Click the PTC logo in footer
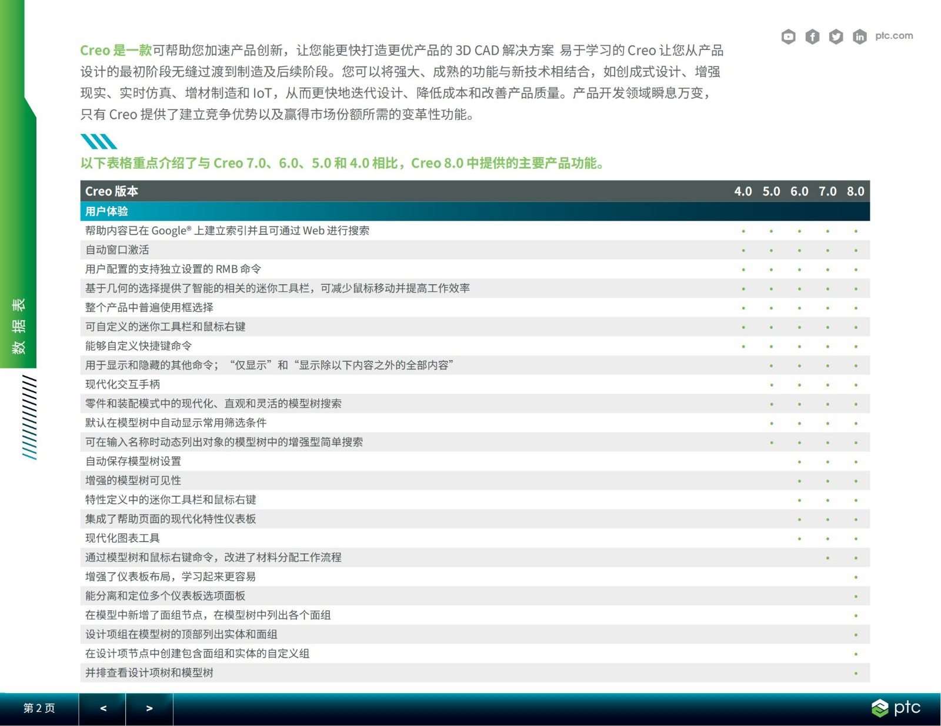Viewport: 941px width, 726px height. (x=896, y=708)
